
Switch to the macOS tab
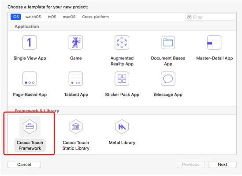[x=69, y=17]
